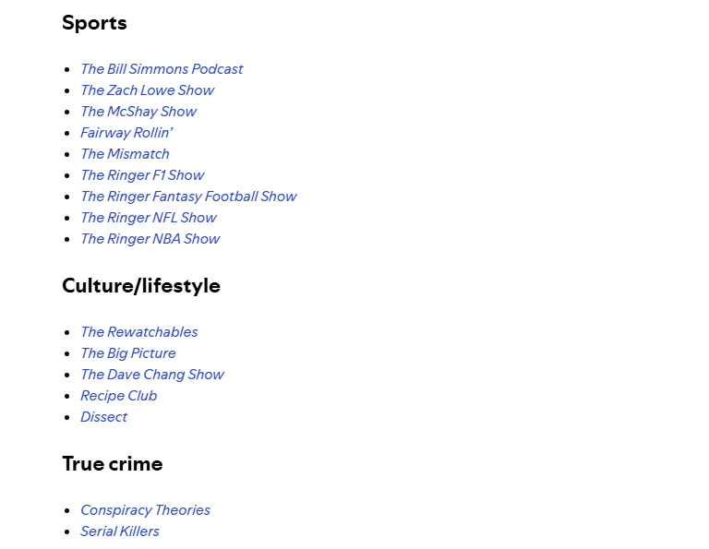Open the Fairway Rollin' podcast link
The width and height of the screenshot is (709, 549).
point(126,133)
